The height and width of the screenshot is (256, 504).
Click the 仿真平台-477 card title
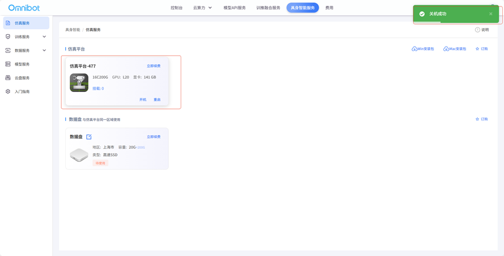[83, 66]
